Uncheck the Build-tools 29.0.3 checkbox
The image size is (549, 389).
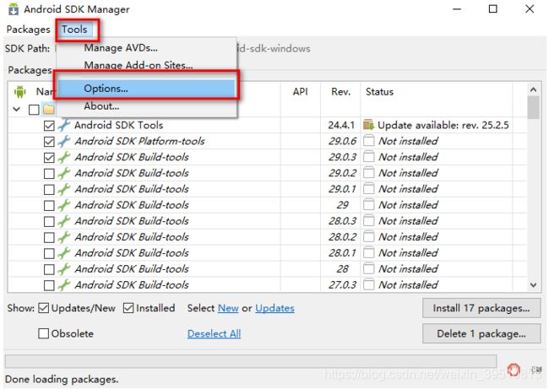coord(49,158)
